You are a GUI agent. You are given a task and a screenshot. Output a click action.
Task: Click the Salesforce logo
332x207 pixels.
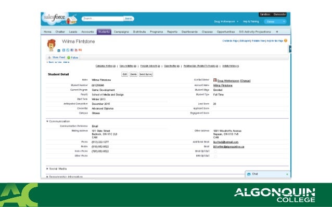55,18
